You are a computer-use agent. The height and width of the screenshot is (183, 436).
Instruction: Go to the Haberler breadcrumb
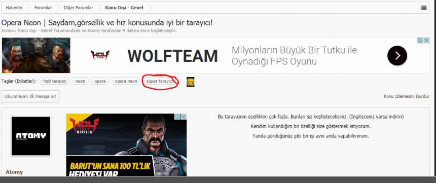pos(14,8)
